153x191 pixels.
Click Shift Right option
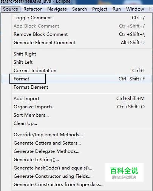coord(76,54)
